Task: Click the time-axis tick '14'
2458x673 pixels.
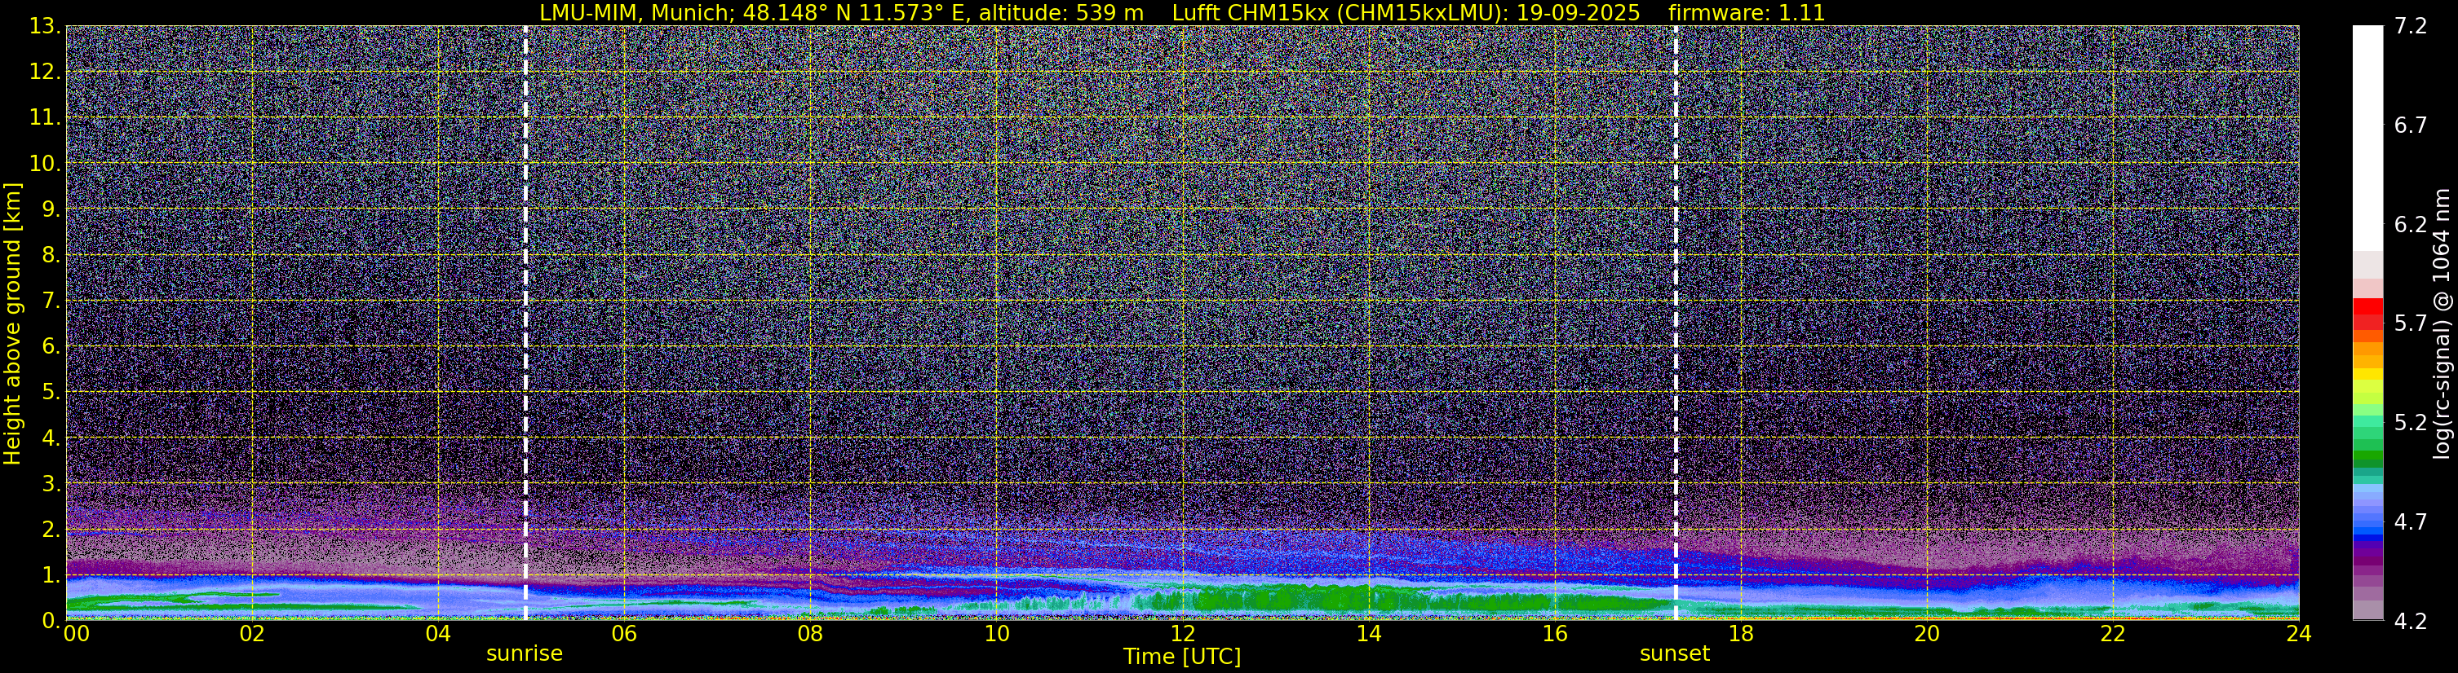Action: click(1368, 634)
